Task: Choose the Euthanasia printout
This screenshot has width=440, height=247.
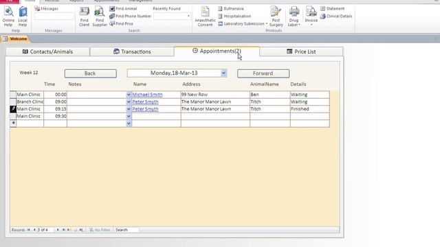Action: [231, 9]
